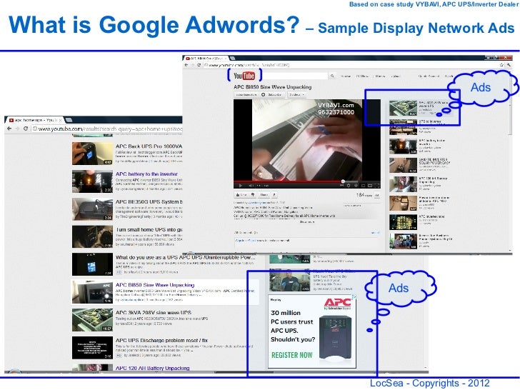Open 'What do you use as a UPS' result
Image resolution: width=520 pixels, height=390 pixels.
186,257
